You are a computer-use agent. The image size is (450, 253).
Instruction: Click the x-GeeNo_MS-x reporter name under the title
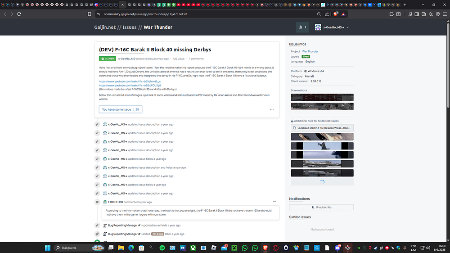pos(128,59)
